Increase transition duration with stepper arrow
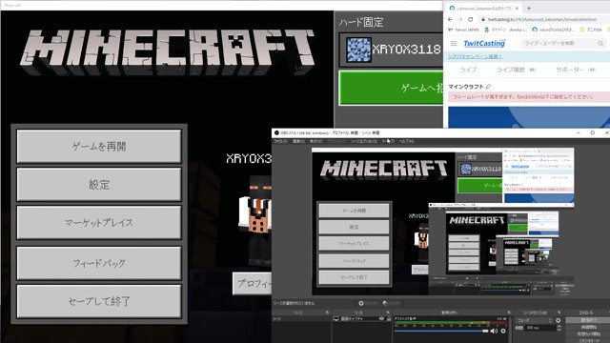The width and height of the screenshot is (610, 343). [x=559, y=326]
